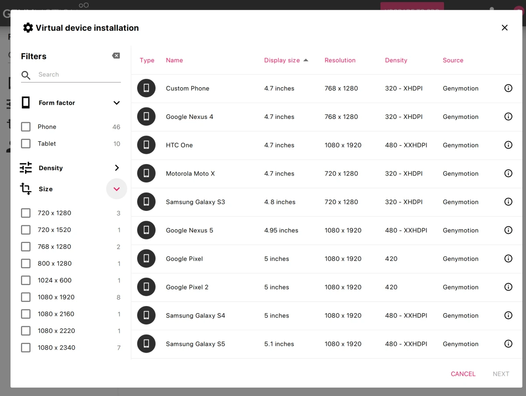Click the NEXT button

tap(501, 374)
